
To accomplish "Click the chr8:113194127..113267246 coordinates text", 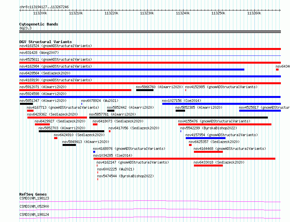I will pos(44,7).
